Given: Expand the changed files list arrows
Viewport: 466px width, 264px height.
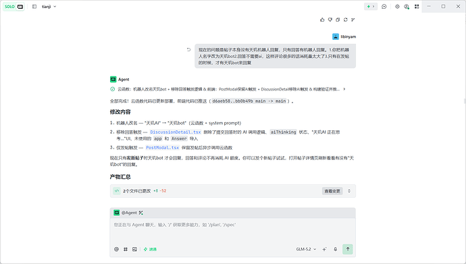Looking at the screenshot, I should 349,191.
